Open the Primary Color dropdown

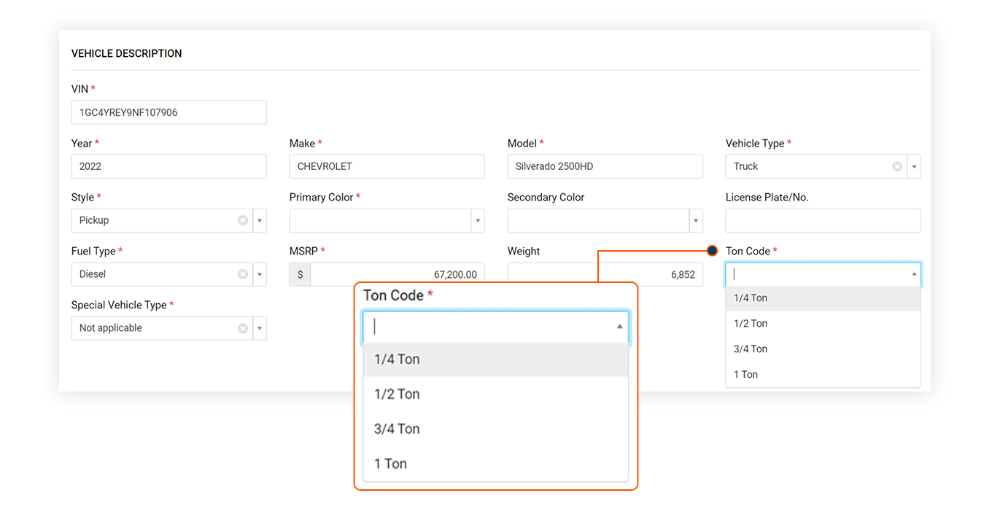pyautogui.click(x=478, y=220)
